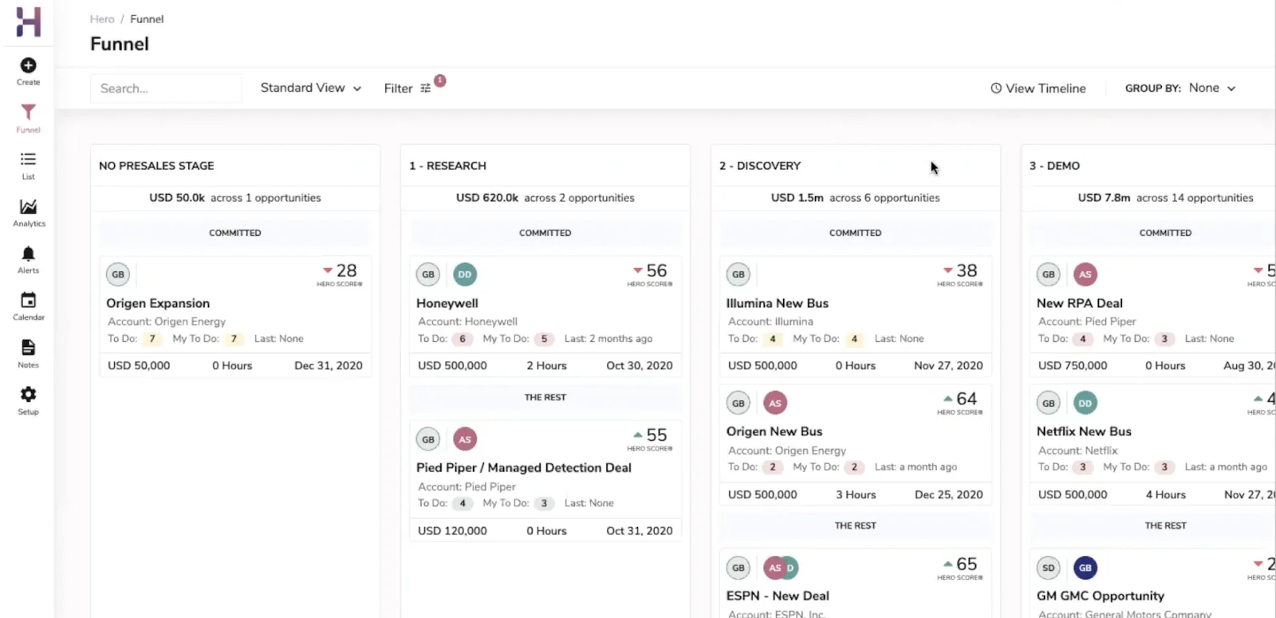
Task: Click DD avatar on Netflix New Bus card
Action: coord(1085,403)
